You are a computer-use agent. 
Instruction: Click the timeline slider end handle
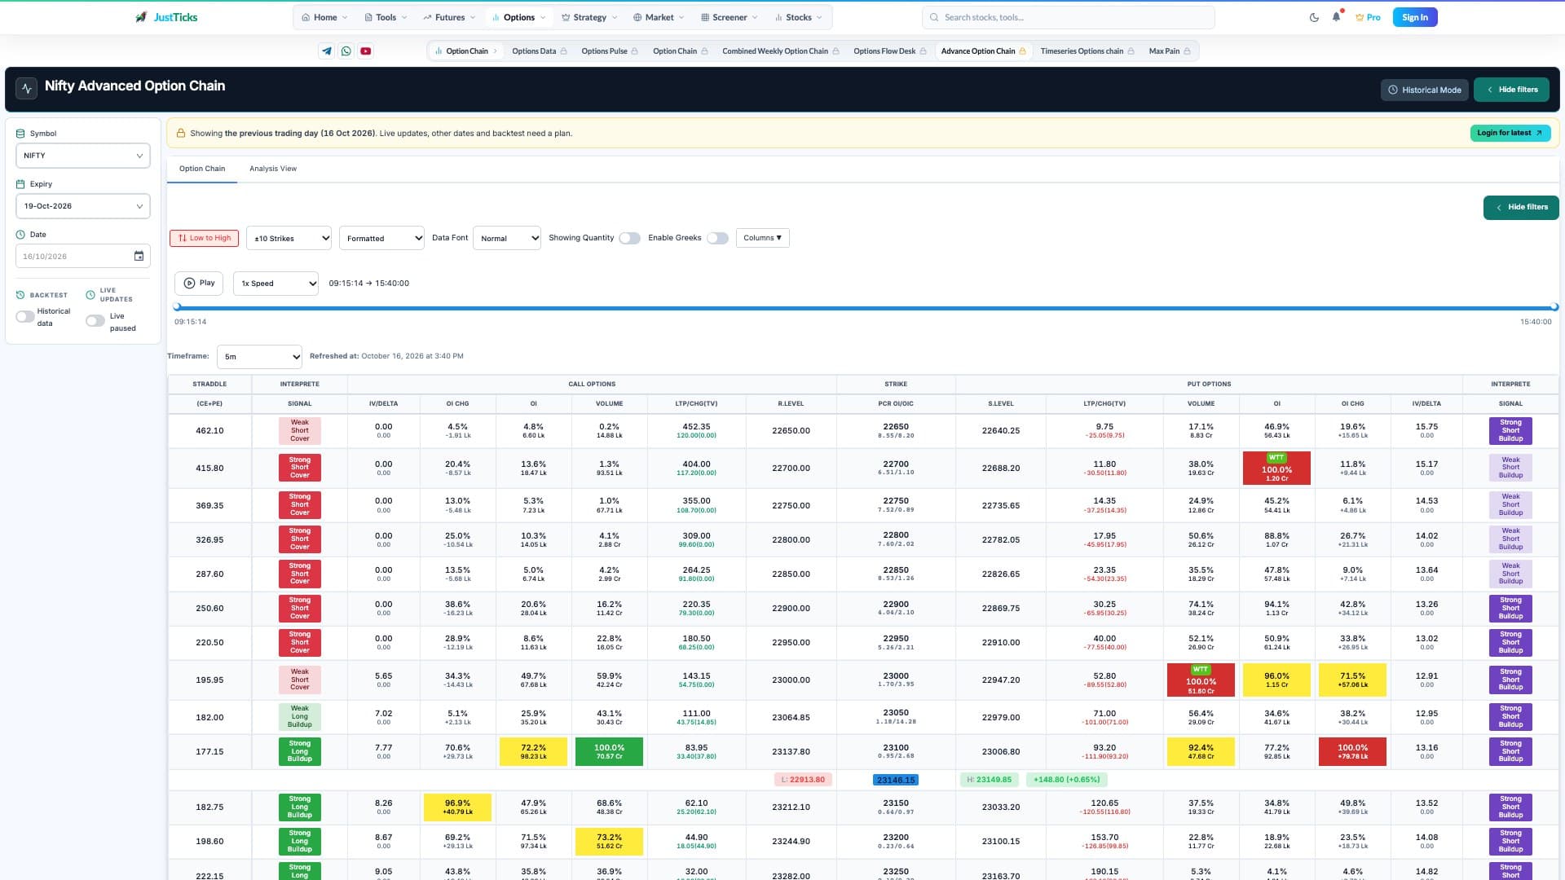(x=1554, y=307)
